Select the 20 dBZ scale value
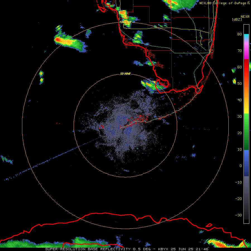The image size is (251, 251). click(240, 133)
